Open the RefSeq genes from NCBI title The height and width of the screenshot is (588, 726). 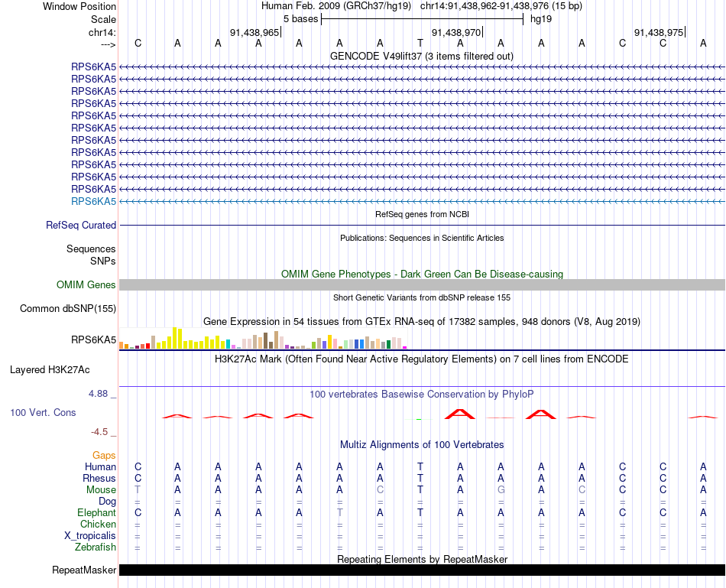click(x=422, y=214)
